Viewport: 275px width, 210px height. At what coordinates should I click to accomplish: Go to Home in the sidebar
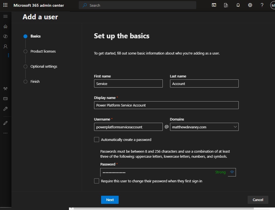coord(5,26)
